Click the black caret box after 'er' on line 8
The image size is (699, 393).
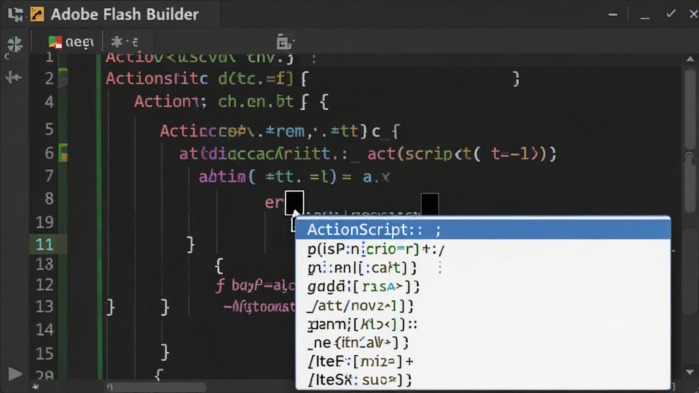point(294,203)
